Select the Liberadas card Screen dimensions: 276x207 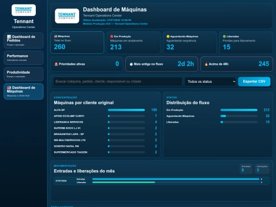point(246,42)
